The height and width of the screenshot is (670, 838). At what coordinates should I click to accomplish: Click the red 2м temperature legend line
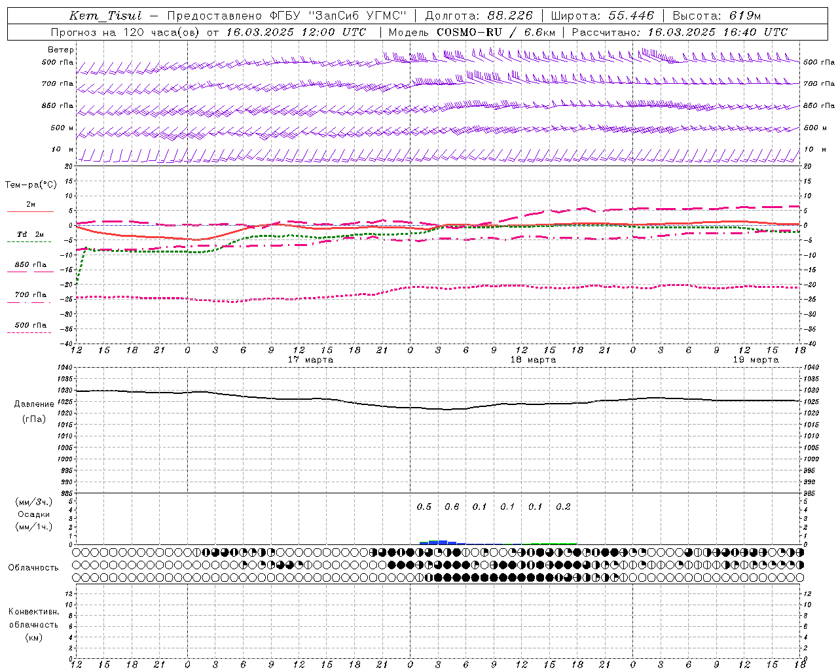pyautogui.click(x=30, y=211)
